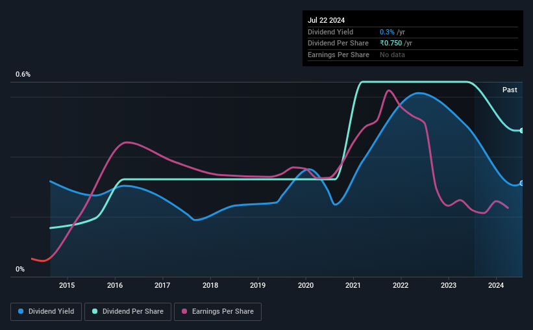This screenshot has width=533, height=330.
Task: Click the Dividend Yield endpoint marker
Action: tap(522, 183)
